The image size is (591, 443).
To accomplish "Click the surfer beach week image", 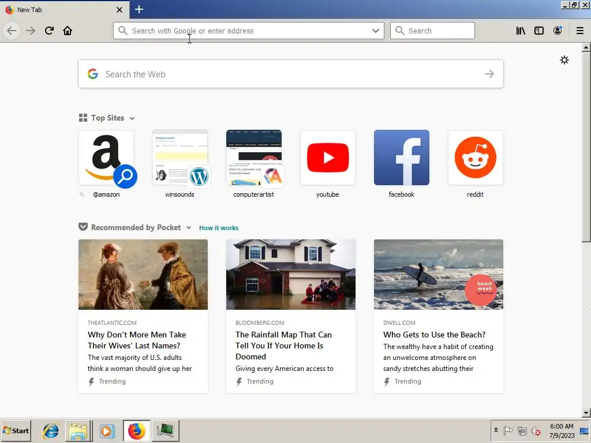I will click(439, 275).
